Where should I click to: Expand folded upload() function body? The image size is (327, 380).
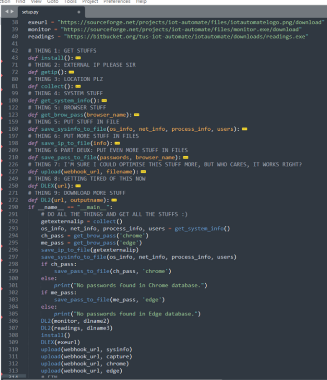[143, 172]
